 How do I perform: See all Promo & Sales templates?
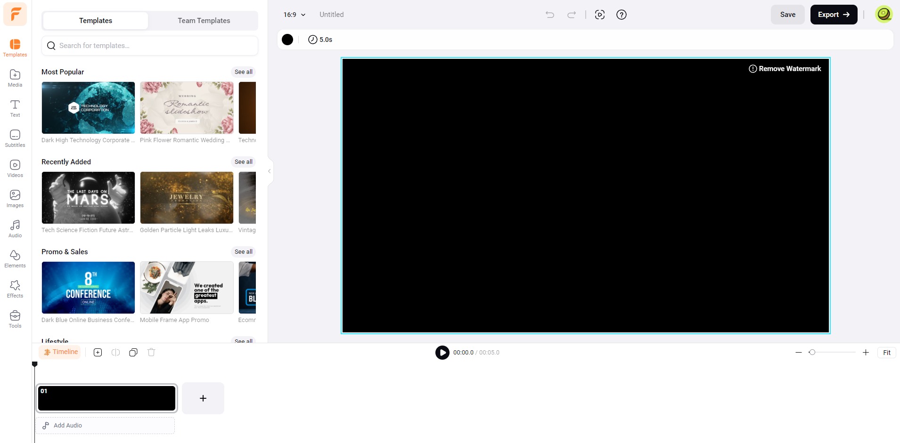[244, 251]
